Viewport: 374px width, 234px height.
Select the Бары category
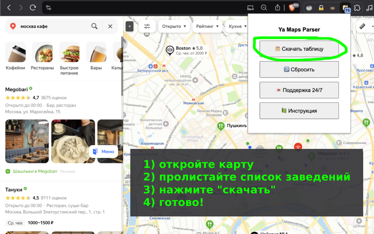point(96,56)
